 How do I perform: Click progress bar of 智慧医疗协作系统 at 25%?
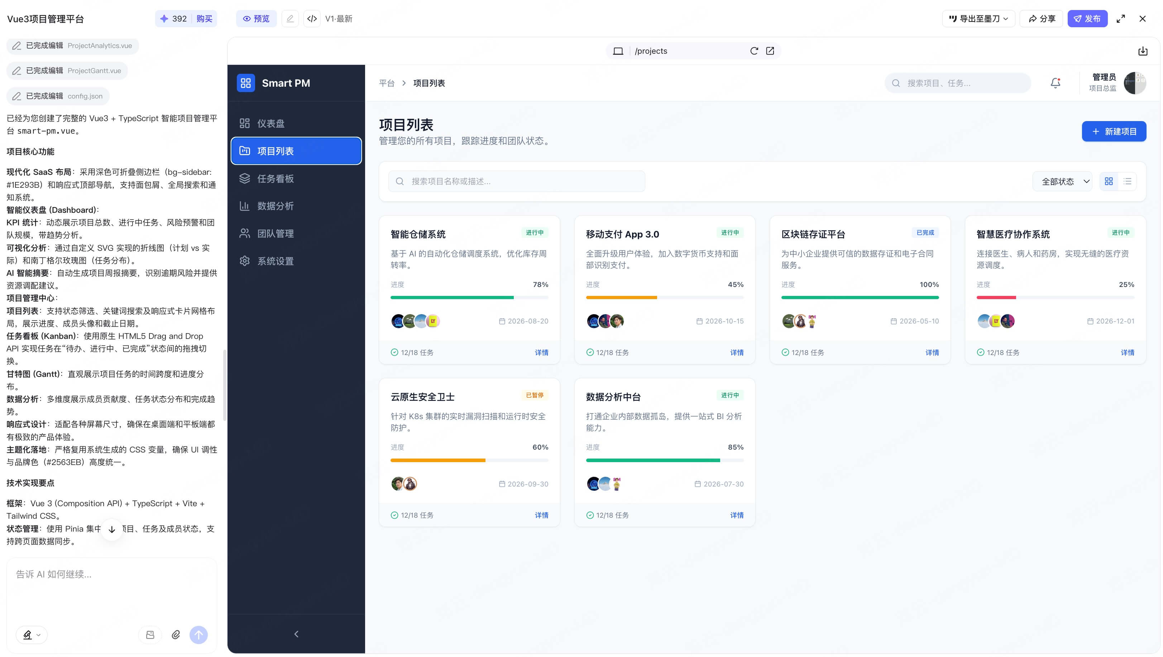1055,298
